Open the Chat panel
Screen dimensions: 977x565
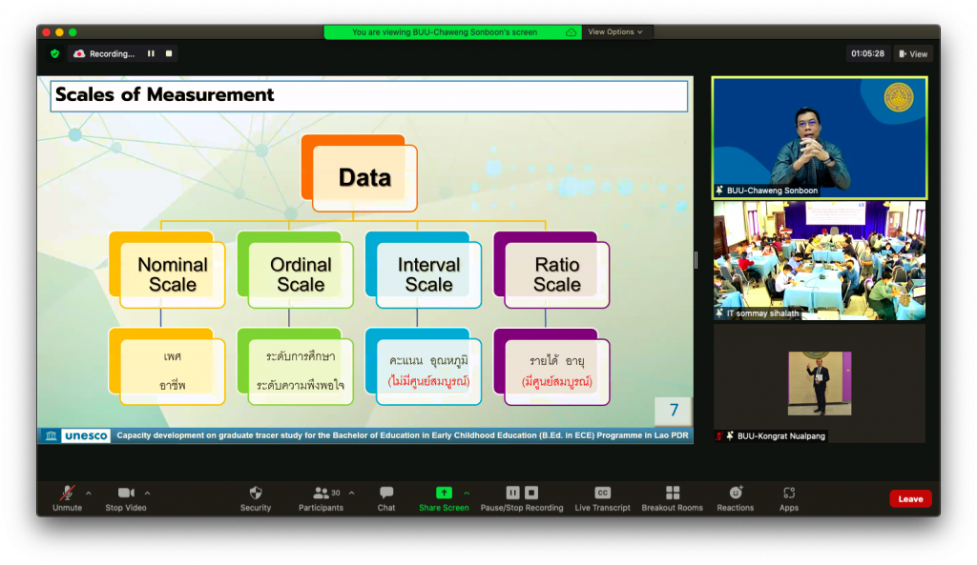pyautogui.click(x=385, y=494)
